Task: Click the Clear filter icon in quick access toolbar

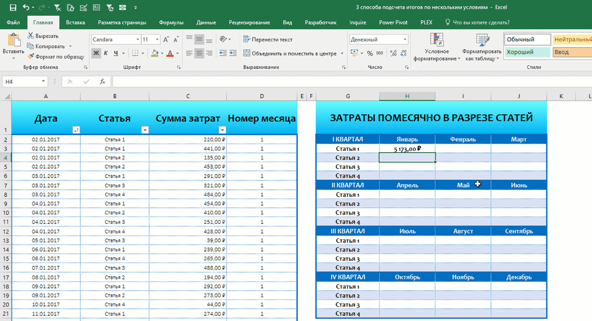Action: point(58,7)
